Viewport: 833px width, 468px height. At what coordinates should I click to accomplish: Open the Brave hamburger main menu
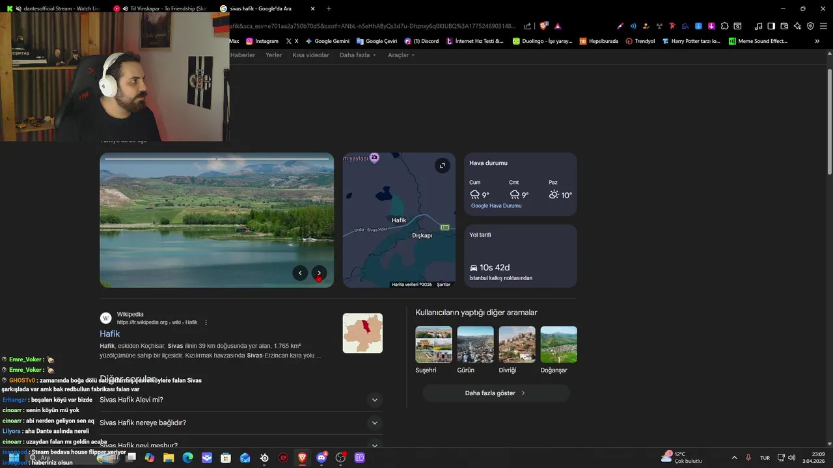point(823,26)
